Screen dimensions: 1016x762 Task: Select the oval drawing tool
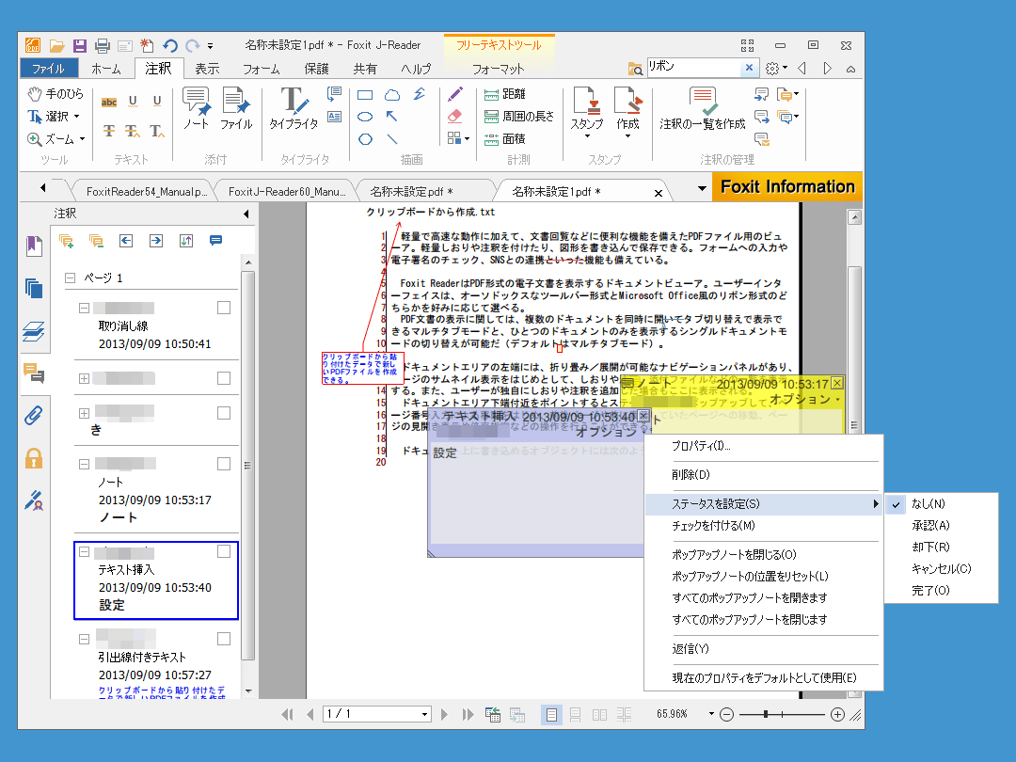[365, 118]
